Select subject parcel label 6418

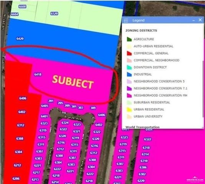38,74
